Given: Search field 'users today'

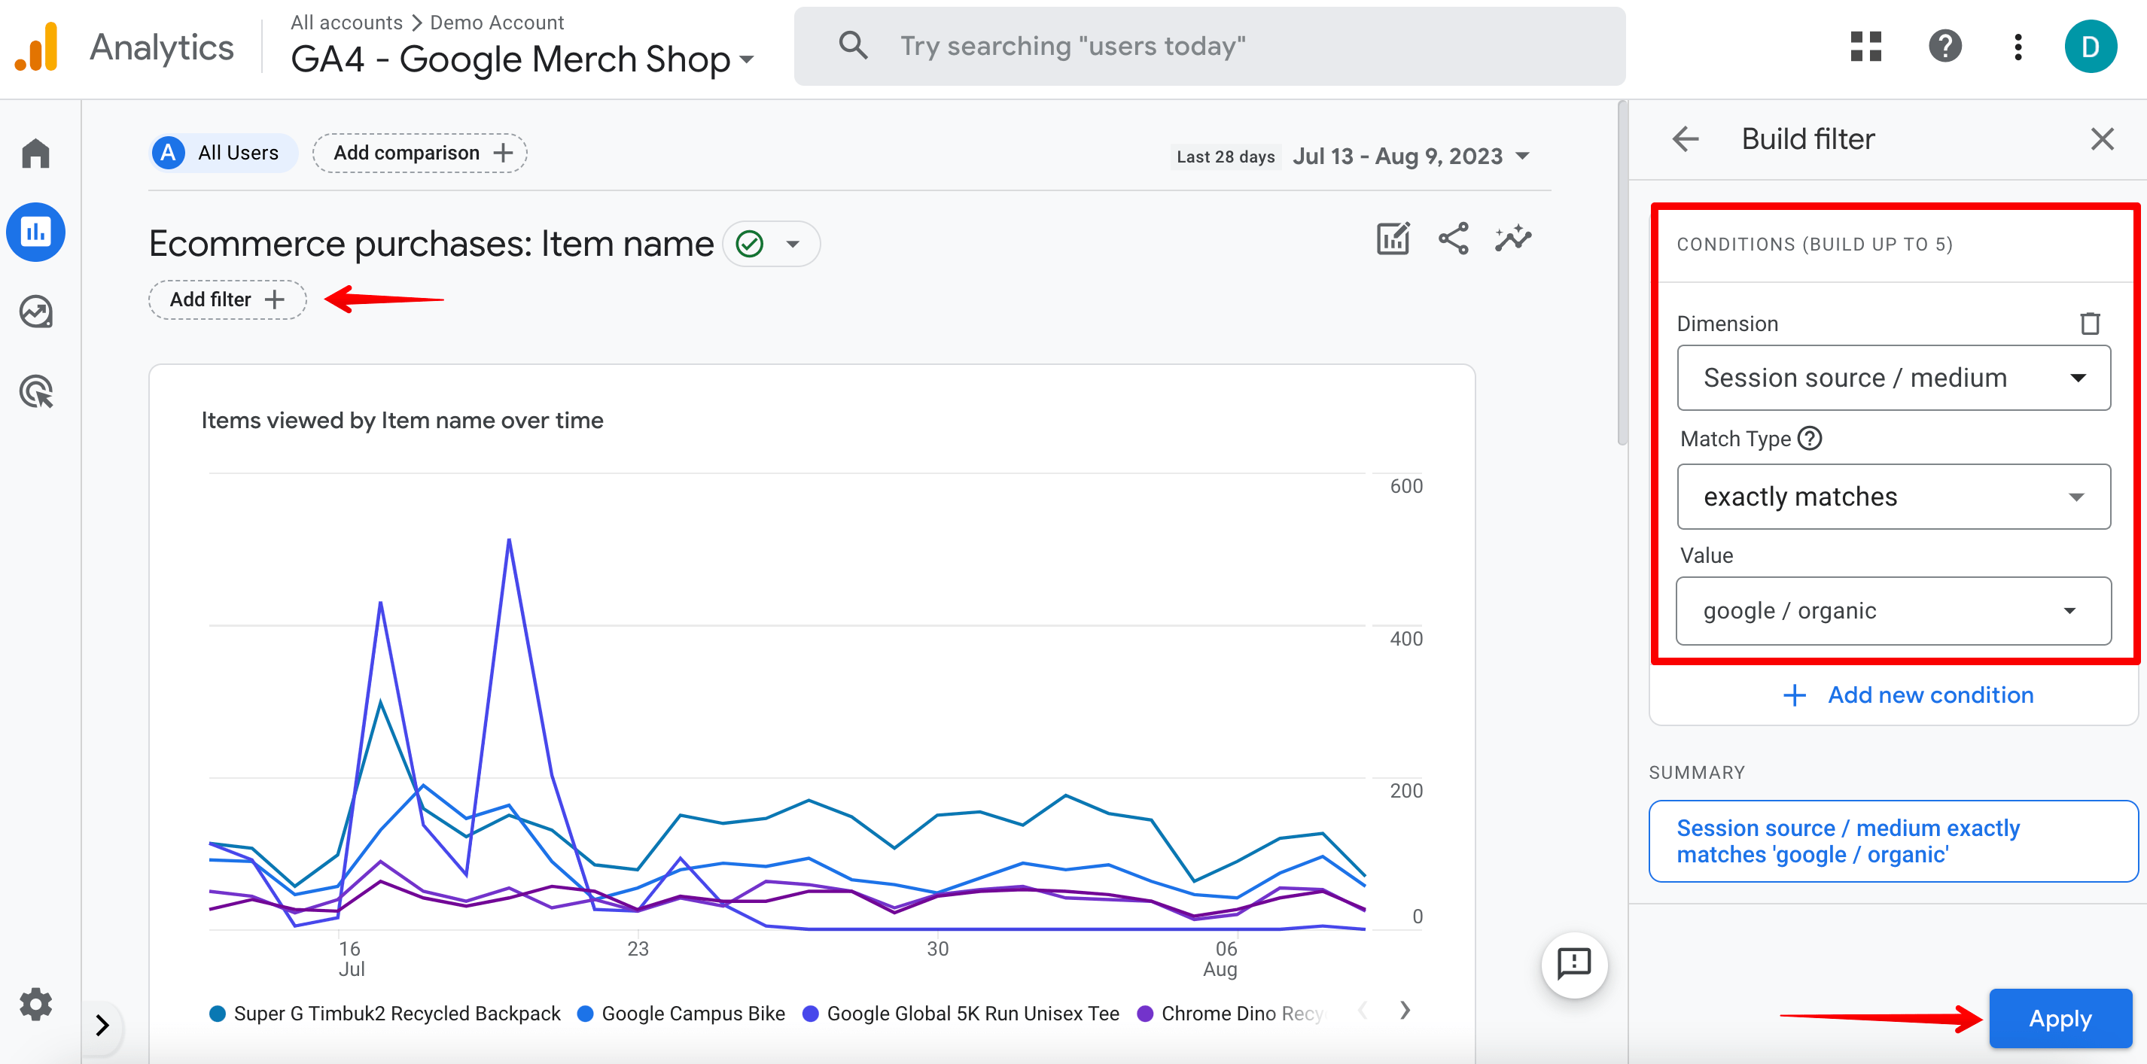Looking at the screenshot, I should [x=1209, y=46].
